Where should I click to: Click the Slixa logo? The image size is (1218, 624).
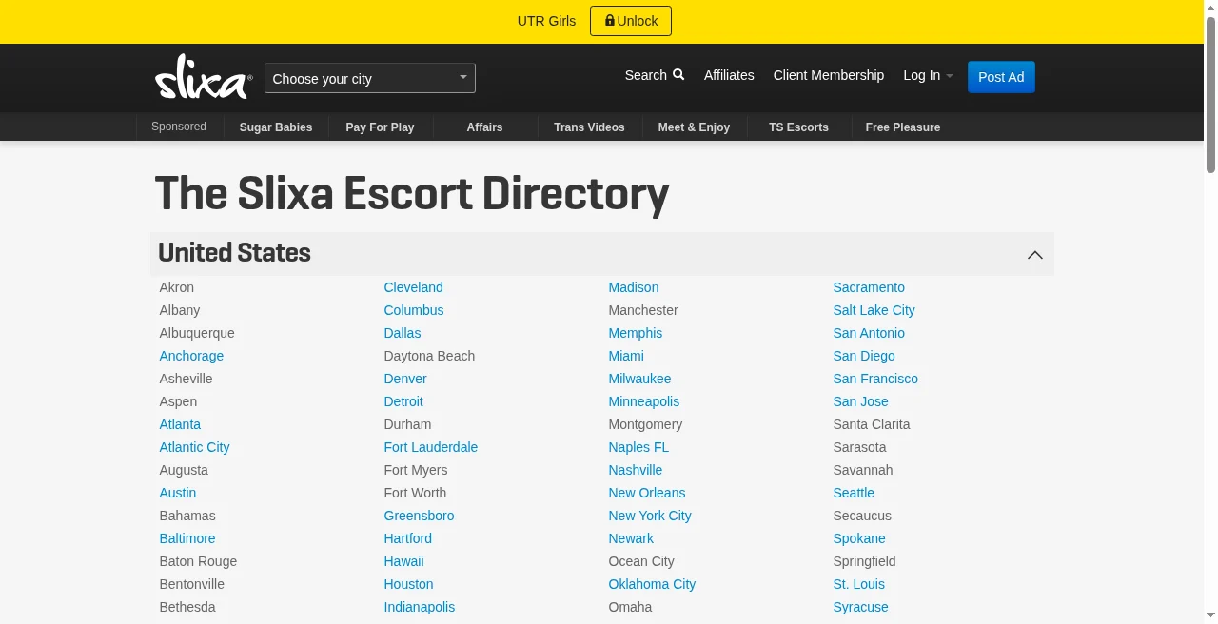coord(204,77)
